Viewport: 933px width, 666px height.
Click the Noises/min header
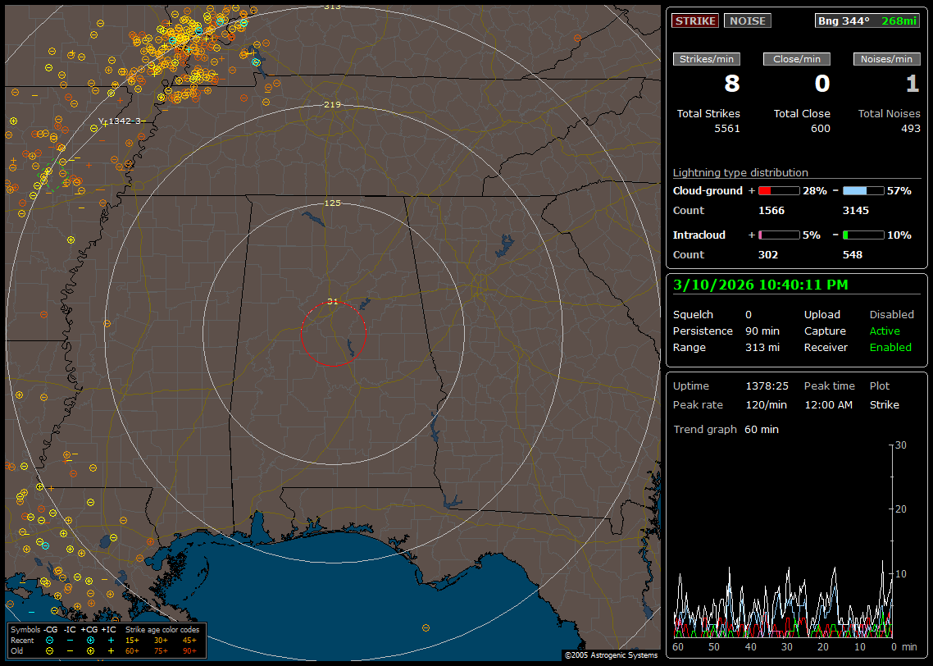tap(887, 59)
